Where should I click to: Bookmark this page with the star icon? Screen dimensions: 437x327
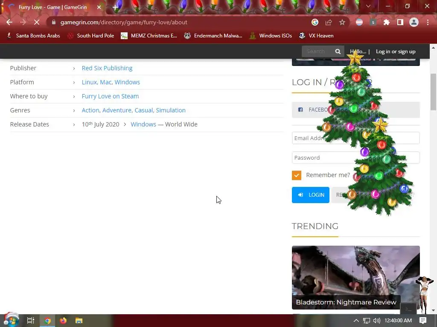coord(342,22)
